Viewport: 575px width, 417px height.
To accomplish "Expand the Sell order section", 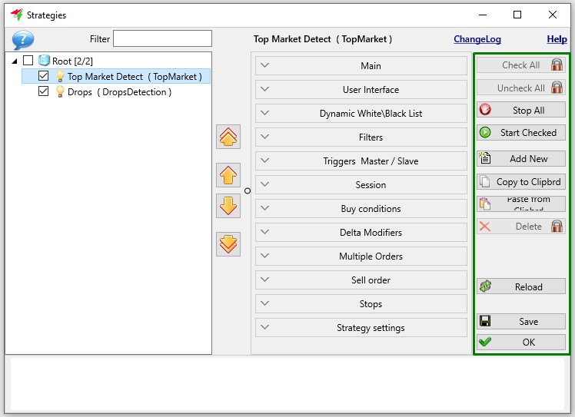I will point(361,280).
